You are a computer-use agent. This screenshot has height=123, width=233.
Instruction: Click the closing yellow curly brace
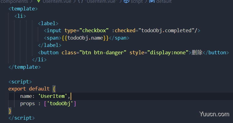click(x=10, y=111)
